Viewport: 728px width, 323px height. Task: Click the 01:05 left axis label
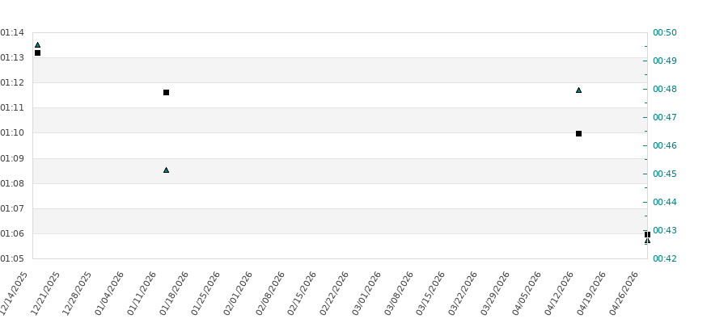click(11, 258)
